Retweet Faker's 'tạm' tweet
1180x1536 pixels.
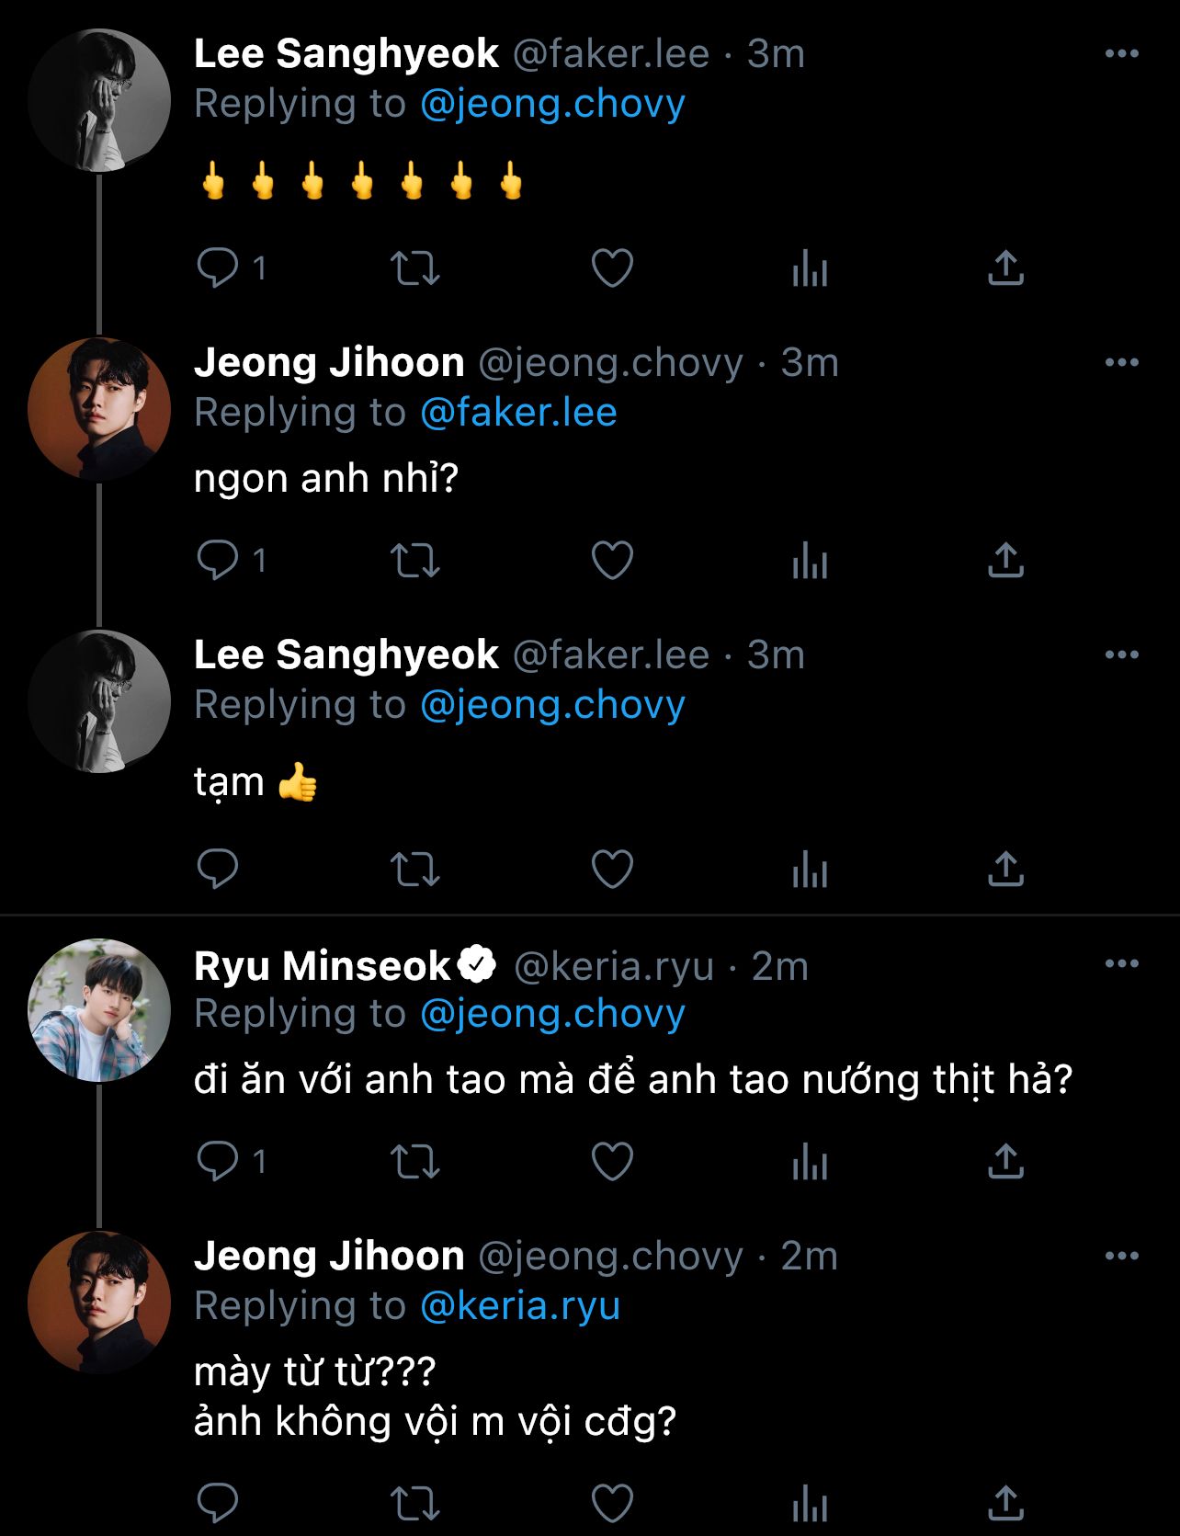(x=415, y=869)
